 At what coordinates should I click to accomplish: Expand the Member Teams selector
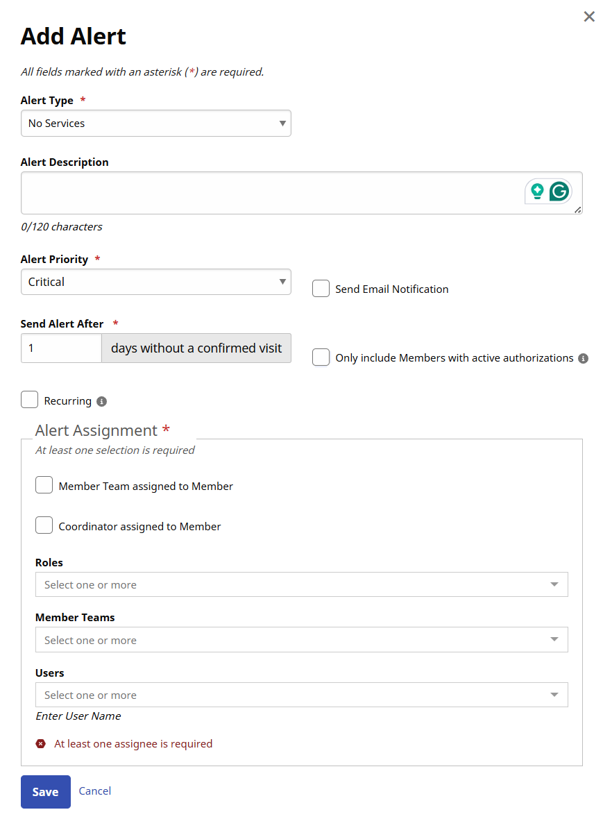pos(301,640)
